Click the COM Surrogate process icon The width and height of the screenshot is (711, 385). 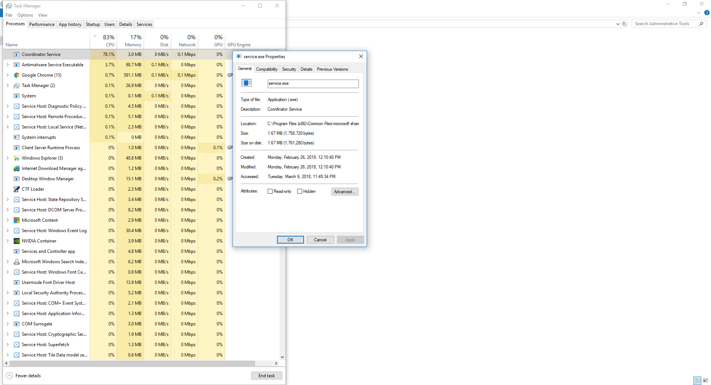point(17,324)
